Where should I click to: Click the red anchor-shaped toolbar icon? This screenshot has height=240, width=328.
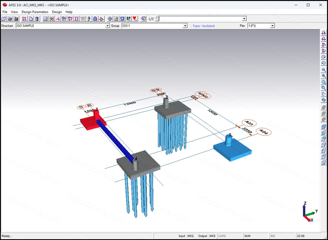[101, 19]
